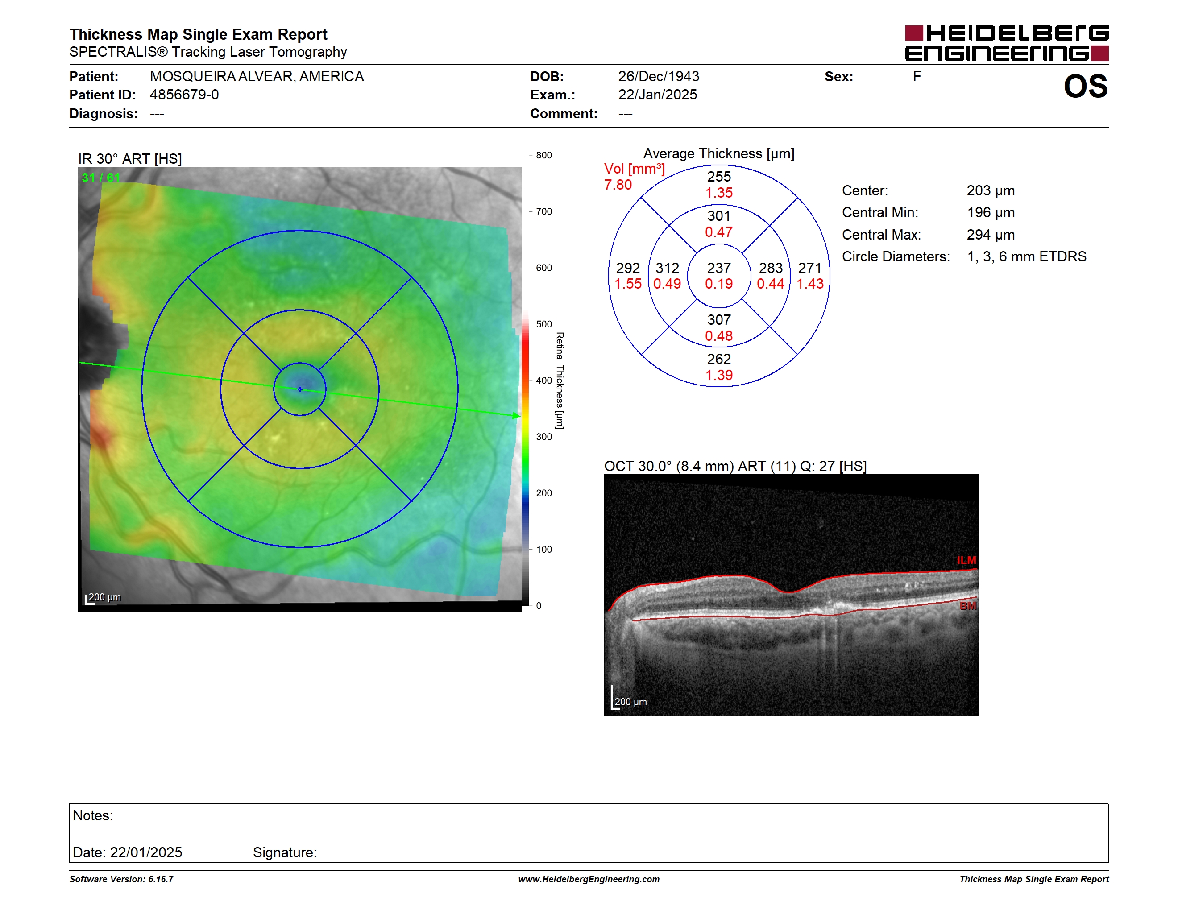Click the outer inferior thickness 262
The height and width of the screenshot is (910, 1178).
(x=719, y=359)
